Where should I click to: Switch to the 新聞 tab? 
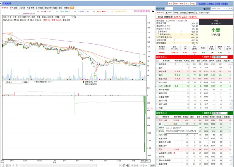point(176,13)
